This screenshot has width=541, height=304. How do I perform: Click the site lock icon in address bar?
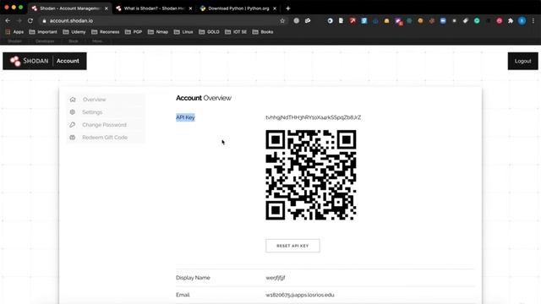coord(44,20)
